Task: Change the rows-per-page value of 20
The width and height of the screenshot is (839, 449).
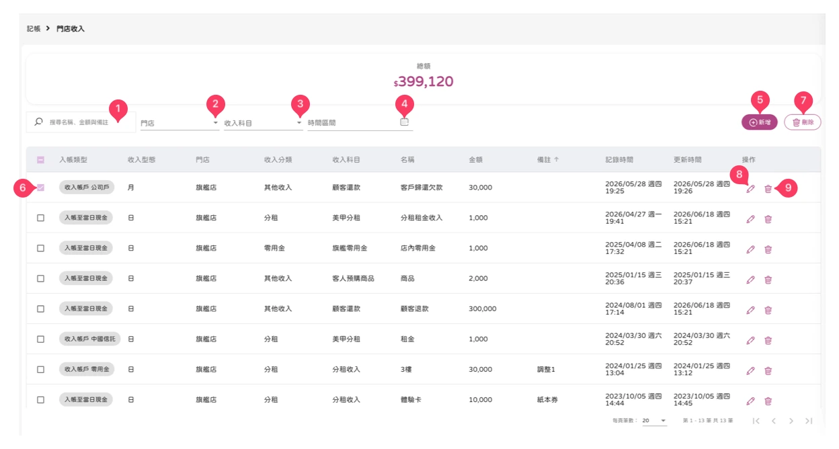Action: pos(654,421)
